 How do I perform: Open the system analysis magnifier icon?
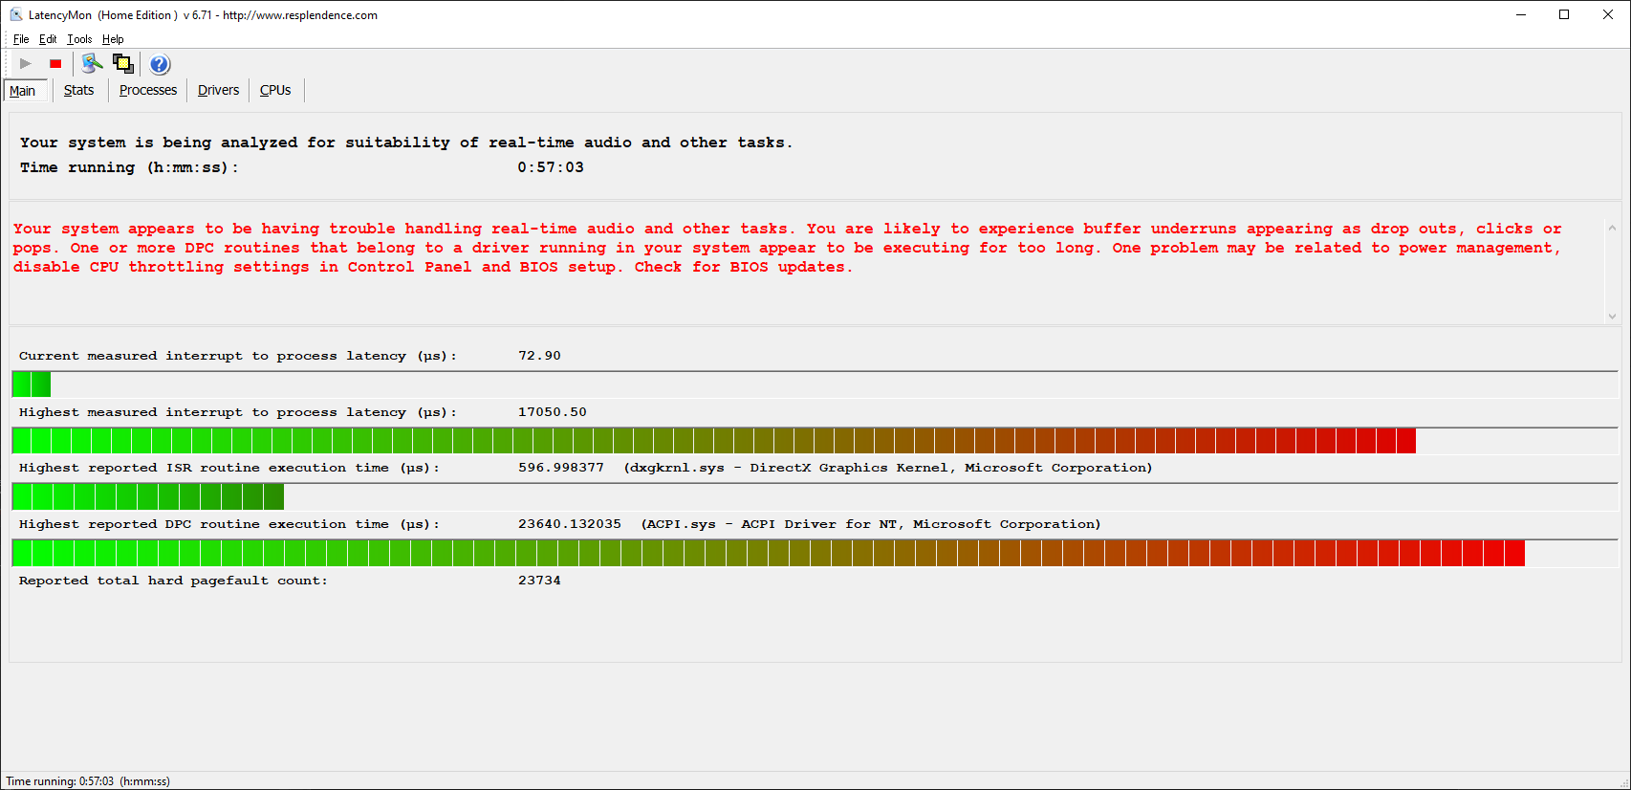coord(92,64)
